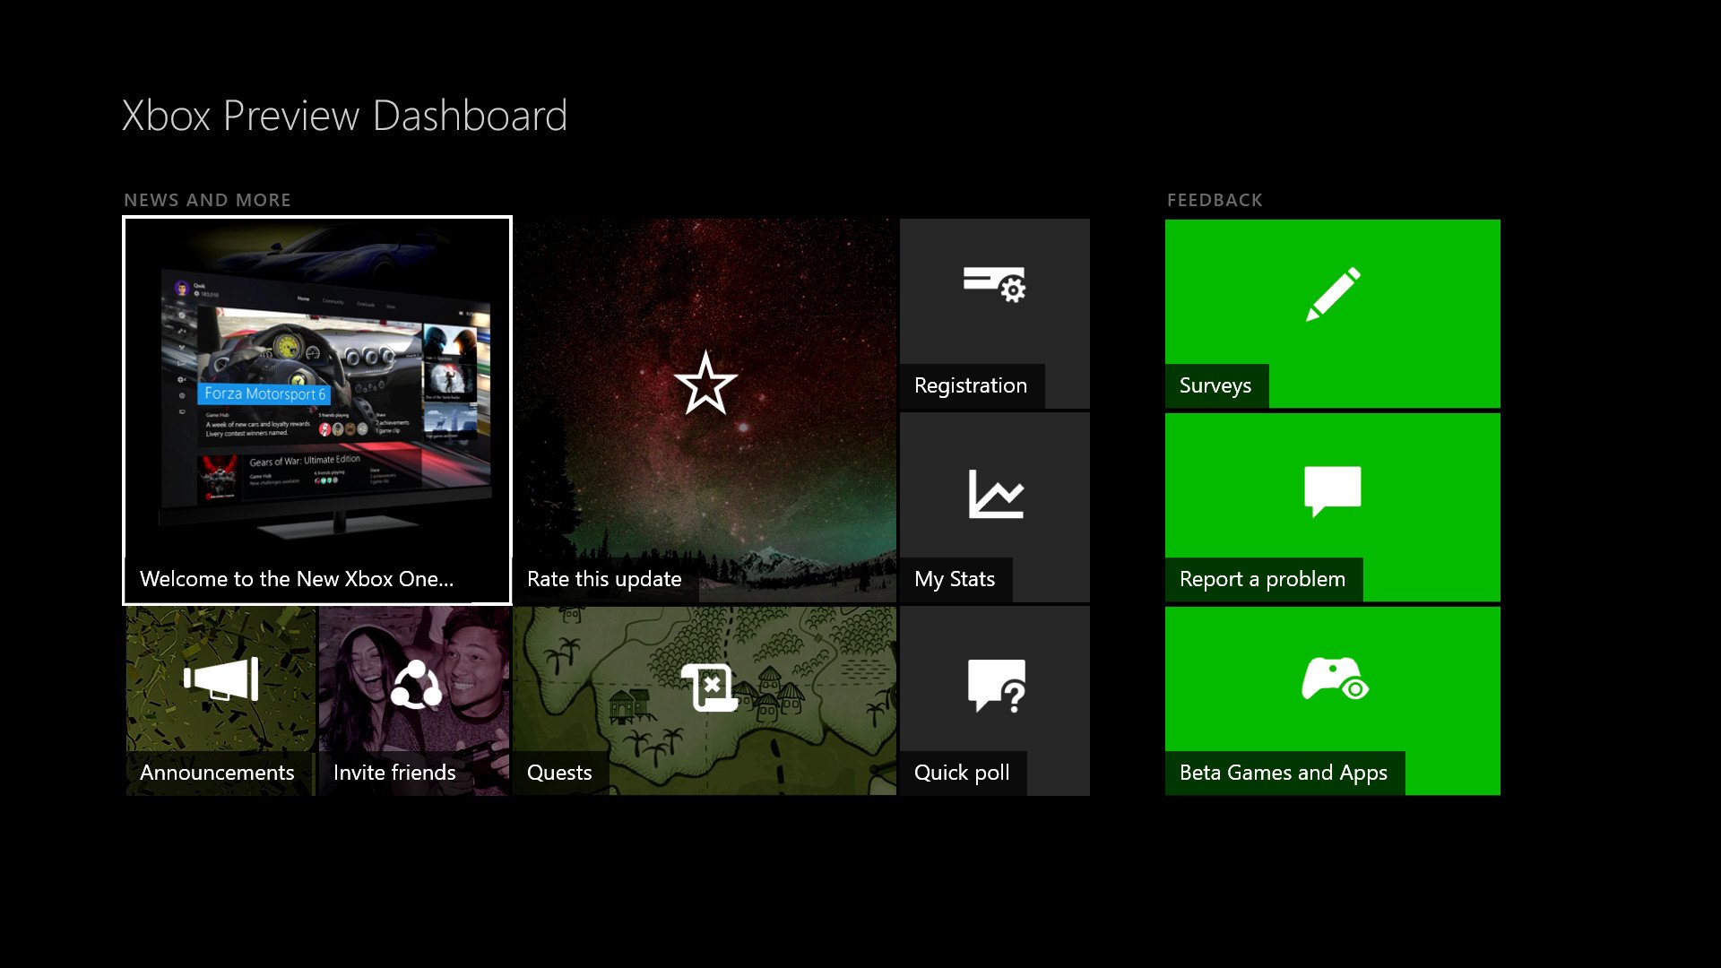Screen dimensions: 1721x968
Task: Click the My Stats line chart icon
Action: tap(996, 494)
